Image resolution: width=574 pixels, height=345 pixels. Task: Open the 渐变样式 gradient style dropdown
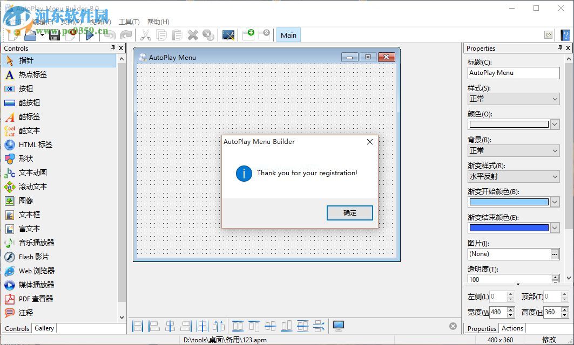click(556, 176)
